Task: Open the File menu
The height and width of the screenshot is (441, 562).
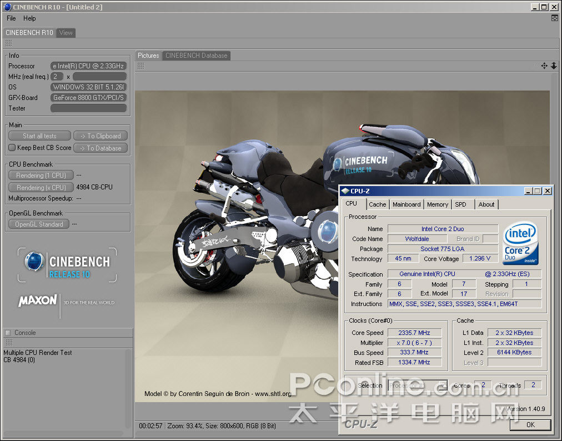Action: click(11, 18)
